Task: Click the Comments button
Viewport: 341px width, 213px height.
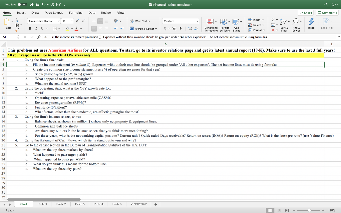Action: tap(327, 13)
